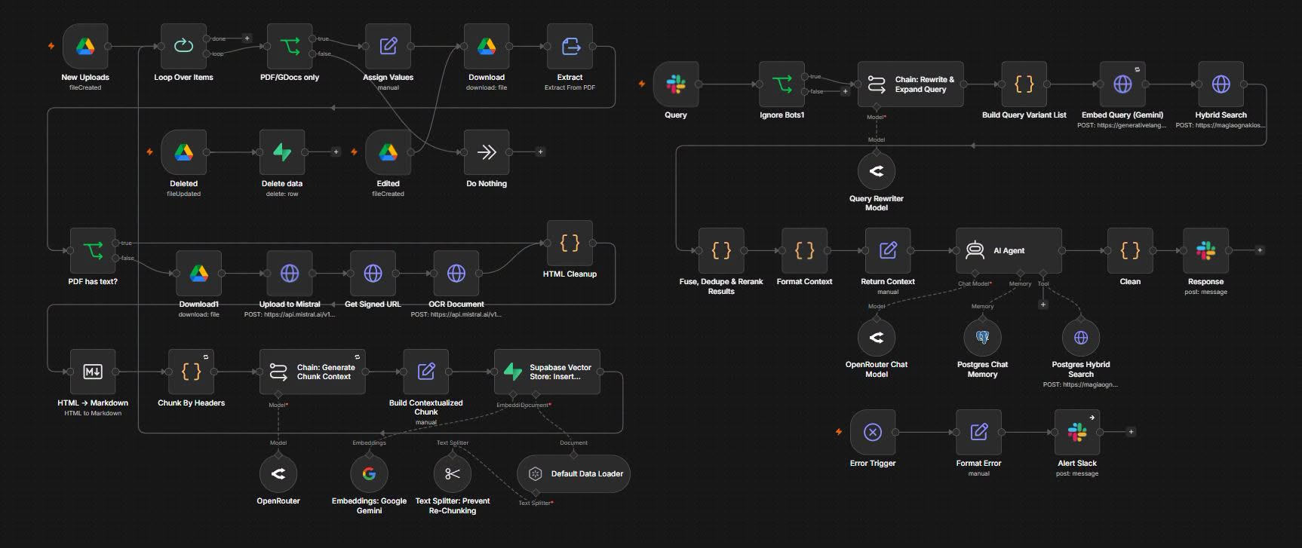This screenshot has width=1302, height=548.
Task: Open the Alert Slack node
Action: point(1077,433)
